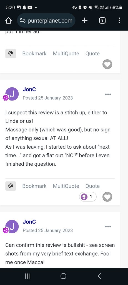This screenshot has height=285, width=128.
Task: Open options menu for JonC's stitch up post
Action: pos(108,94)
